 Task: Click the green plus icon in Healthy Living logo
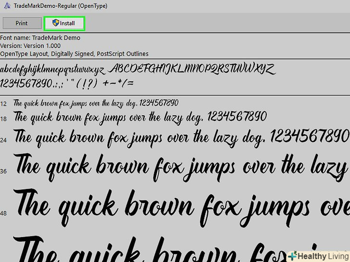tap(292, 256)
